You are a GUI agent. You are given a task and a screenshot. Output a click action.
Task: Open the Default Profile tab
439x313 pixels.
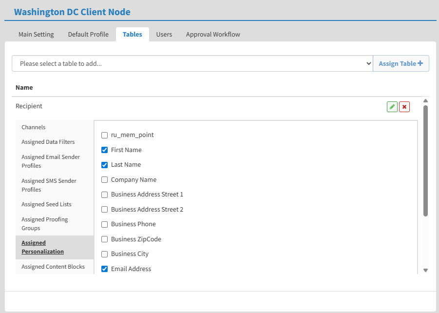coord(88,35)
